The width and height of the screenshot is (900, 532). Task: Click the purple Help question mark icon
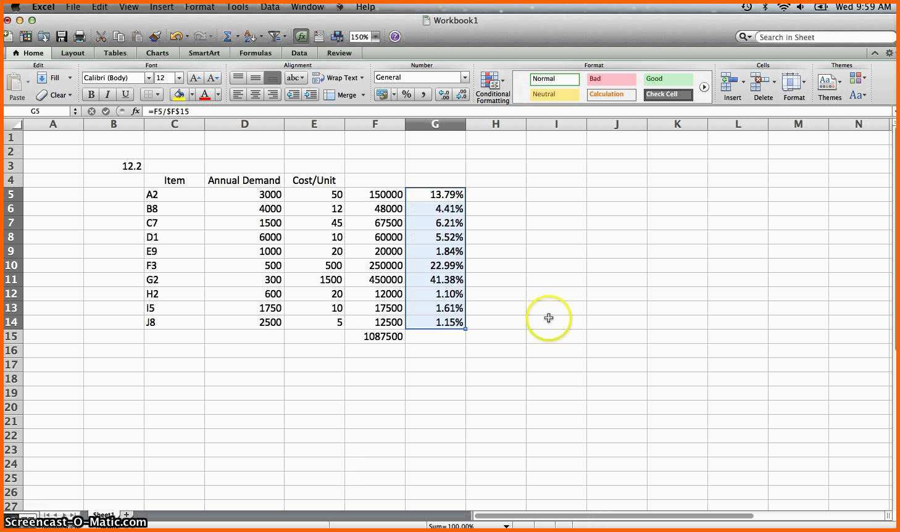coord(395,36)
